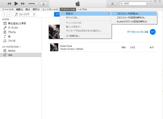The image size is (163, 119).
Task: Click the 検索 search field
Action: (x=133, y=4)
